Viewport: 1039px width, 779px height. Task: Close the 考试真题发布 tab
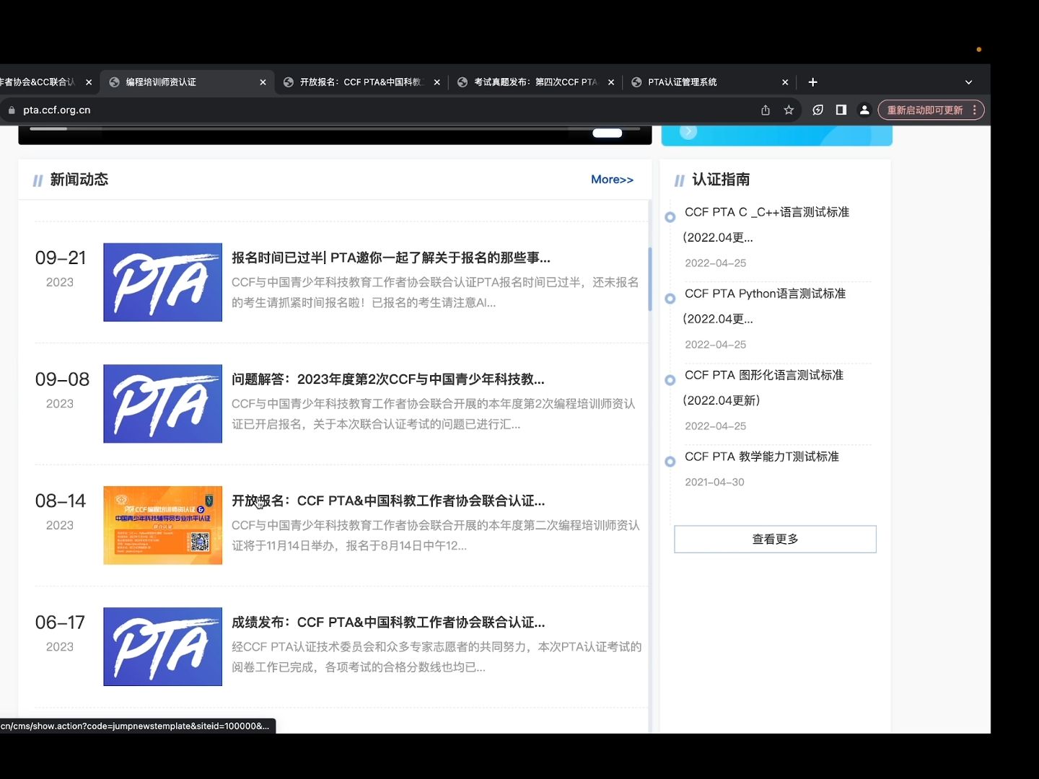(610, 82)
